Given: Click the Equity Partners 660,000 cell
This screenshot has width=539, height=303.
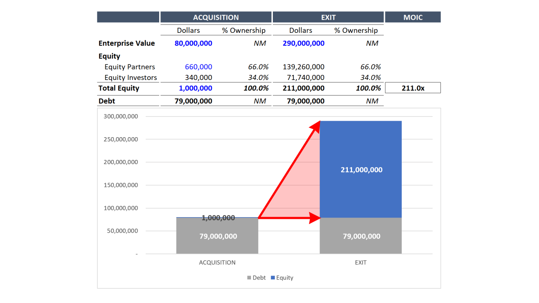Looking at the screenshot, I should 198,66.
